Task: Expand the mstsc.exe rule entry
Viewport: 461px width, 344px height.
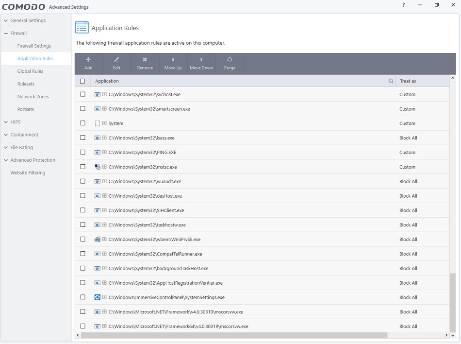Action: click(104, 167)
